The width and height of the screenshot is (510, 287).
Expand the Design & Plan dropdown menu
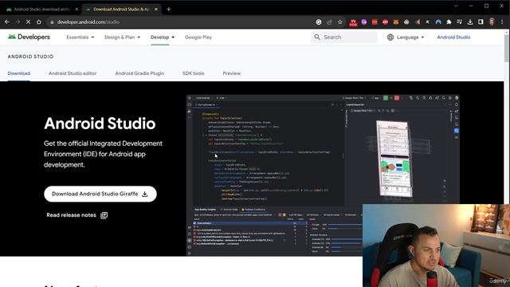(x=122, y=37)
